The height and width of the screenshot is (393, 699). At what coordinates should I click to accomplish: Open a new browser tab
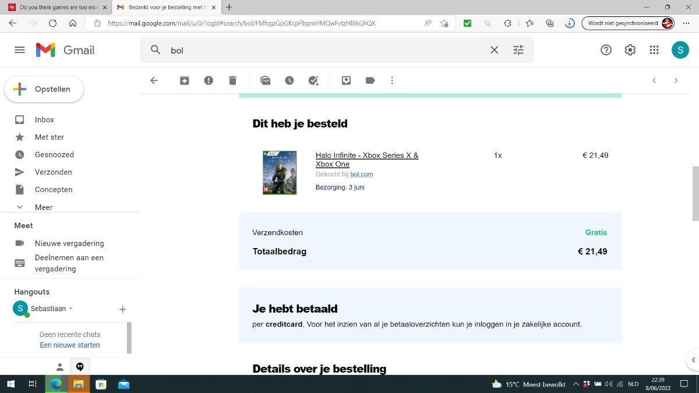click(229, 7)
